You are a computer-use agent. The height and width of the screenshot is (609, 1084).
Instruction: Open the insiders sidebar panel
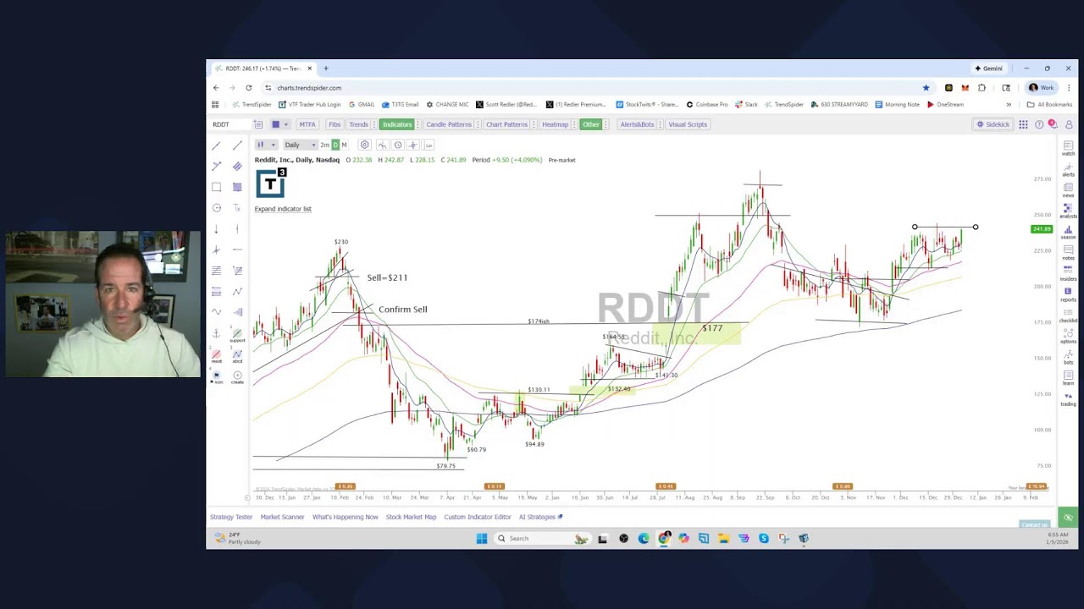[x=1068, y=272]
